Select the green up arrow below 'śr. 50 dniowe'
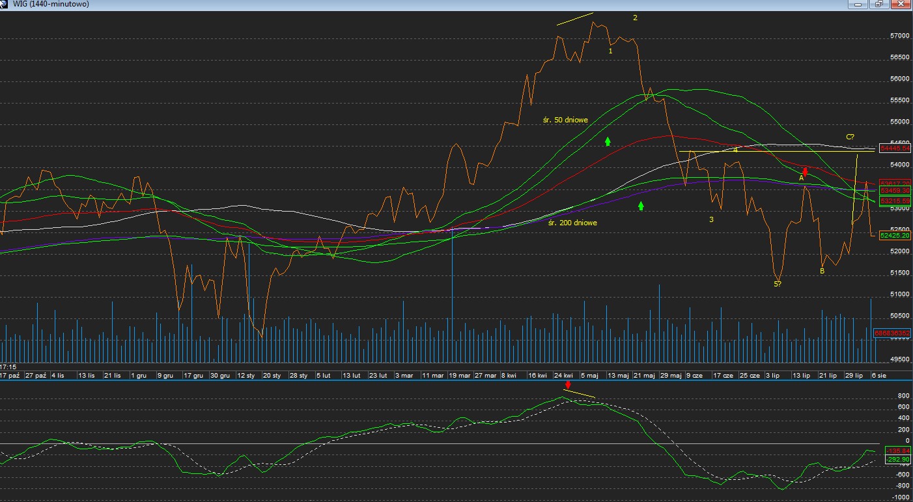The width and height of the screenshot is (913, 502). (608, 141)
